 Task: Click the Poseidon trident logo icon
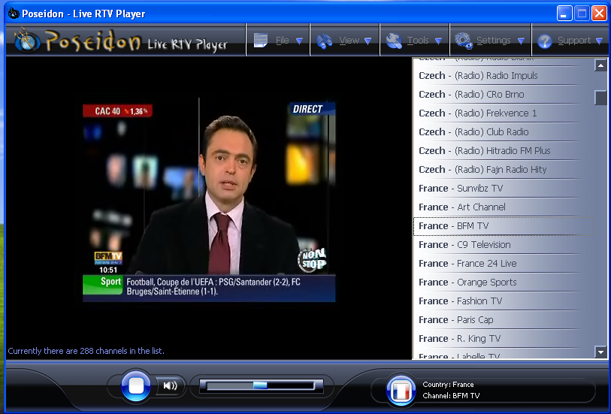[x=27, y=41]
